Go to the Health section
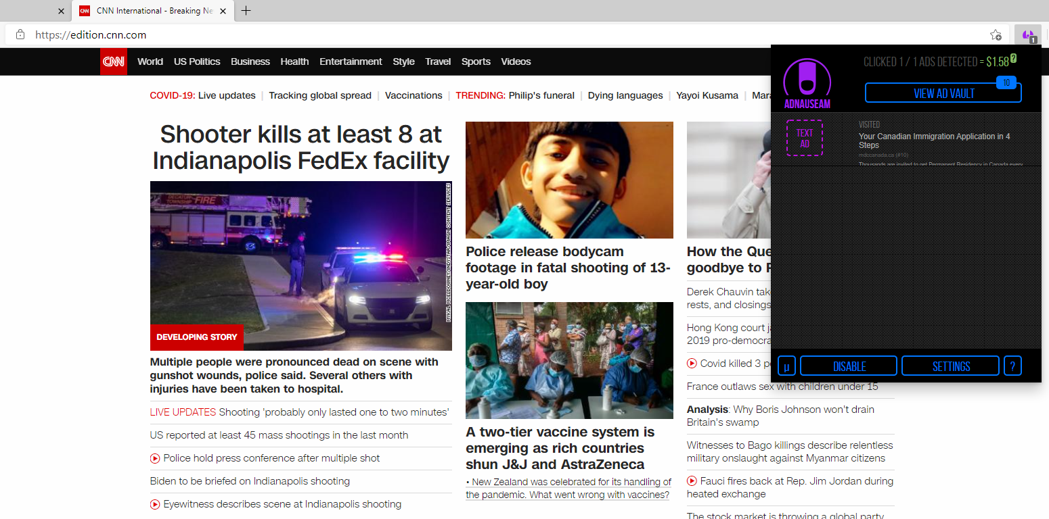 [294, 61]
